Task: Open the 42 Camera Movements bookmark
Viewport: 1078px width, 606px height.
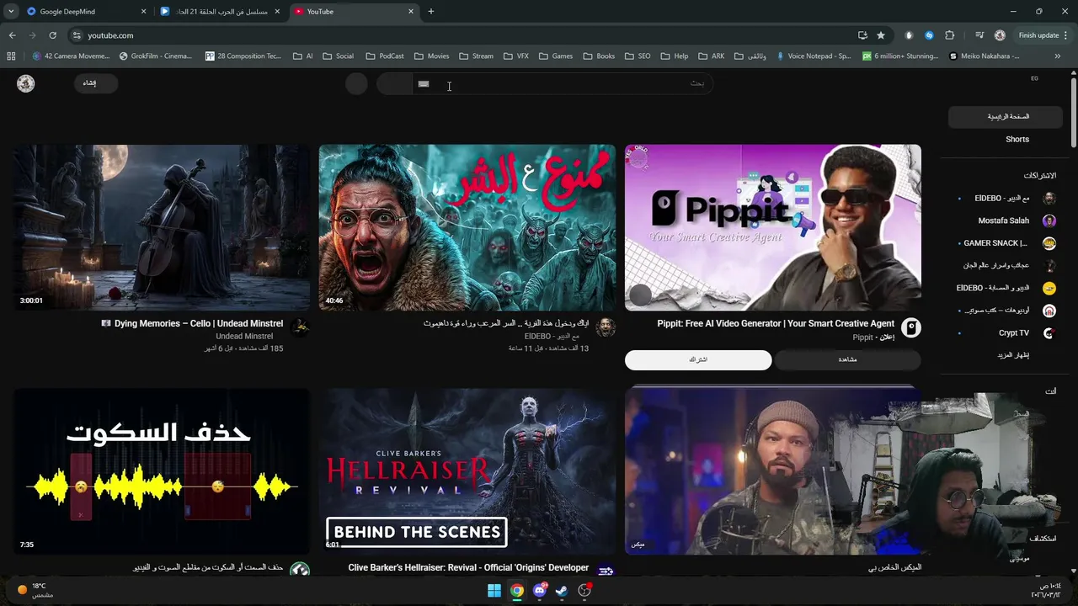Action: [71, 56]
